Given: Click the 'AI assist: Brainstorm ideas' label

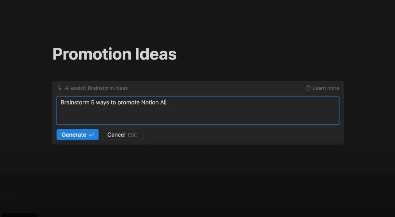Looking at the screenshot, I should pos(96,88).
